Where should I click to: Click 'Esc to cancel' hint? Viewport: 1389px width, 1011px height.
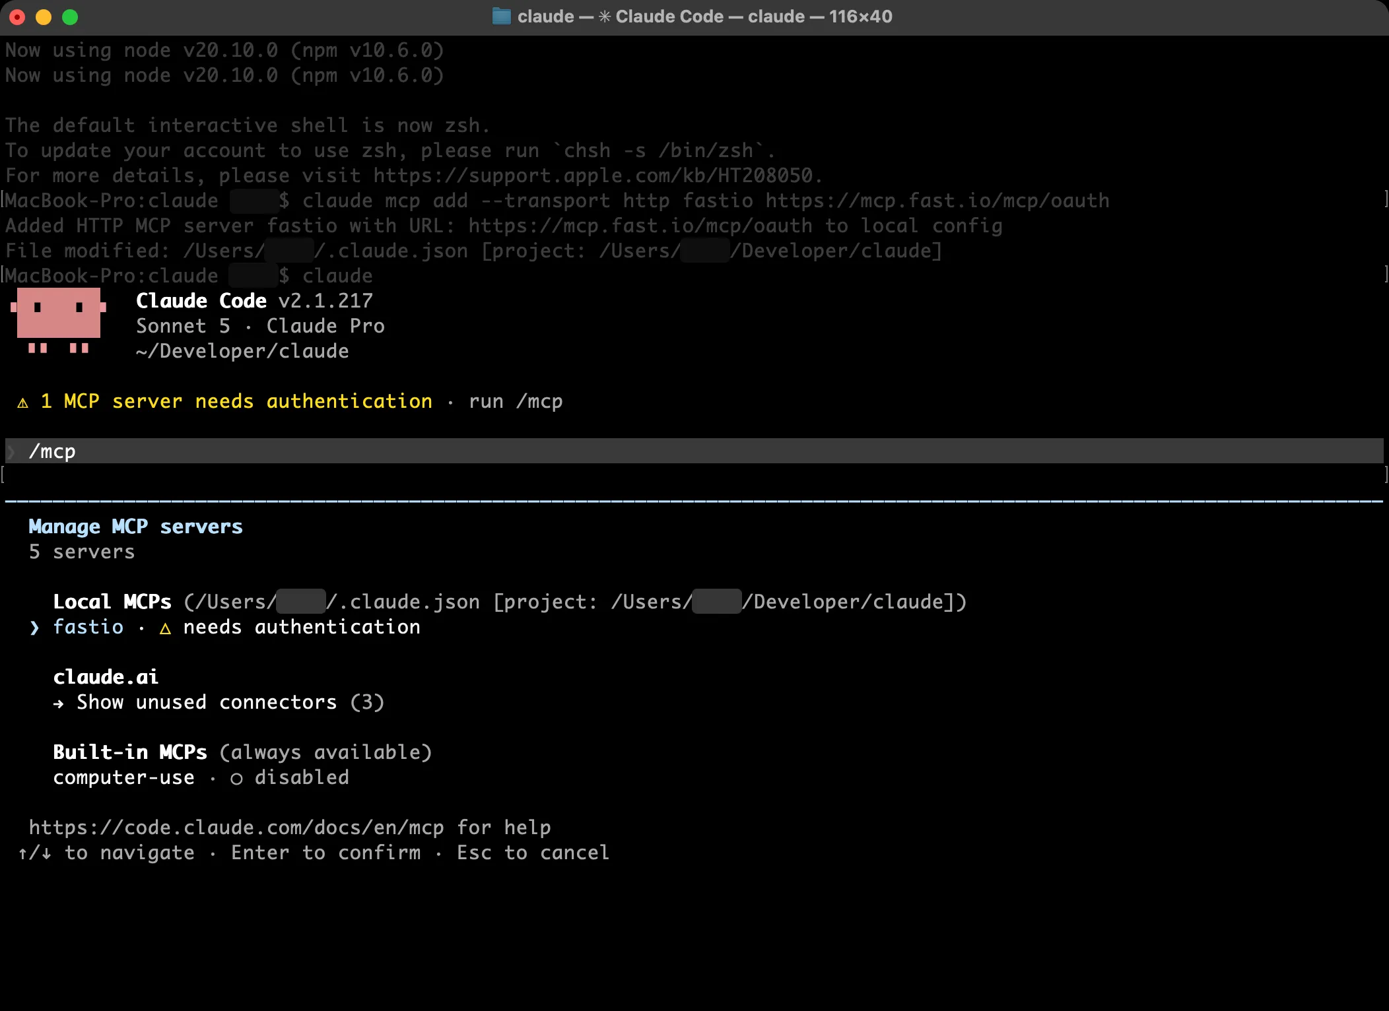click(533, 853)
